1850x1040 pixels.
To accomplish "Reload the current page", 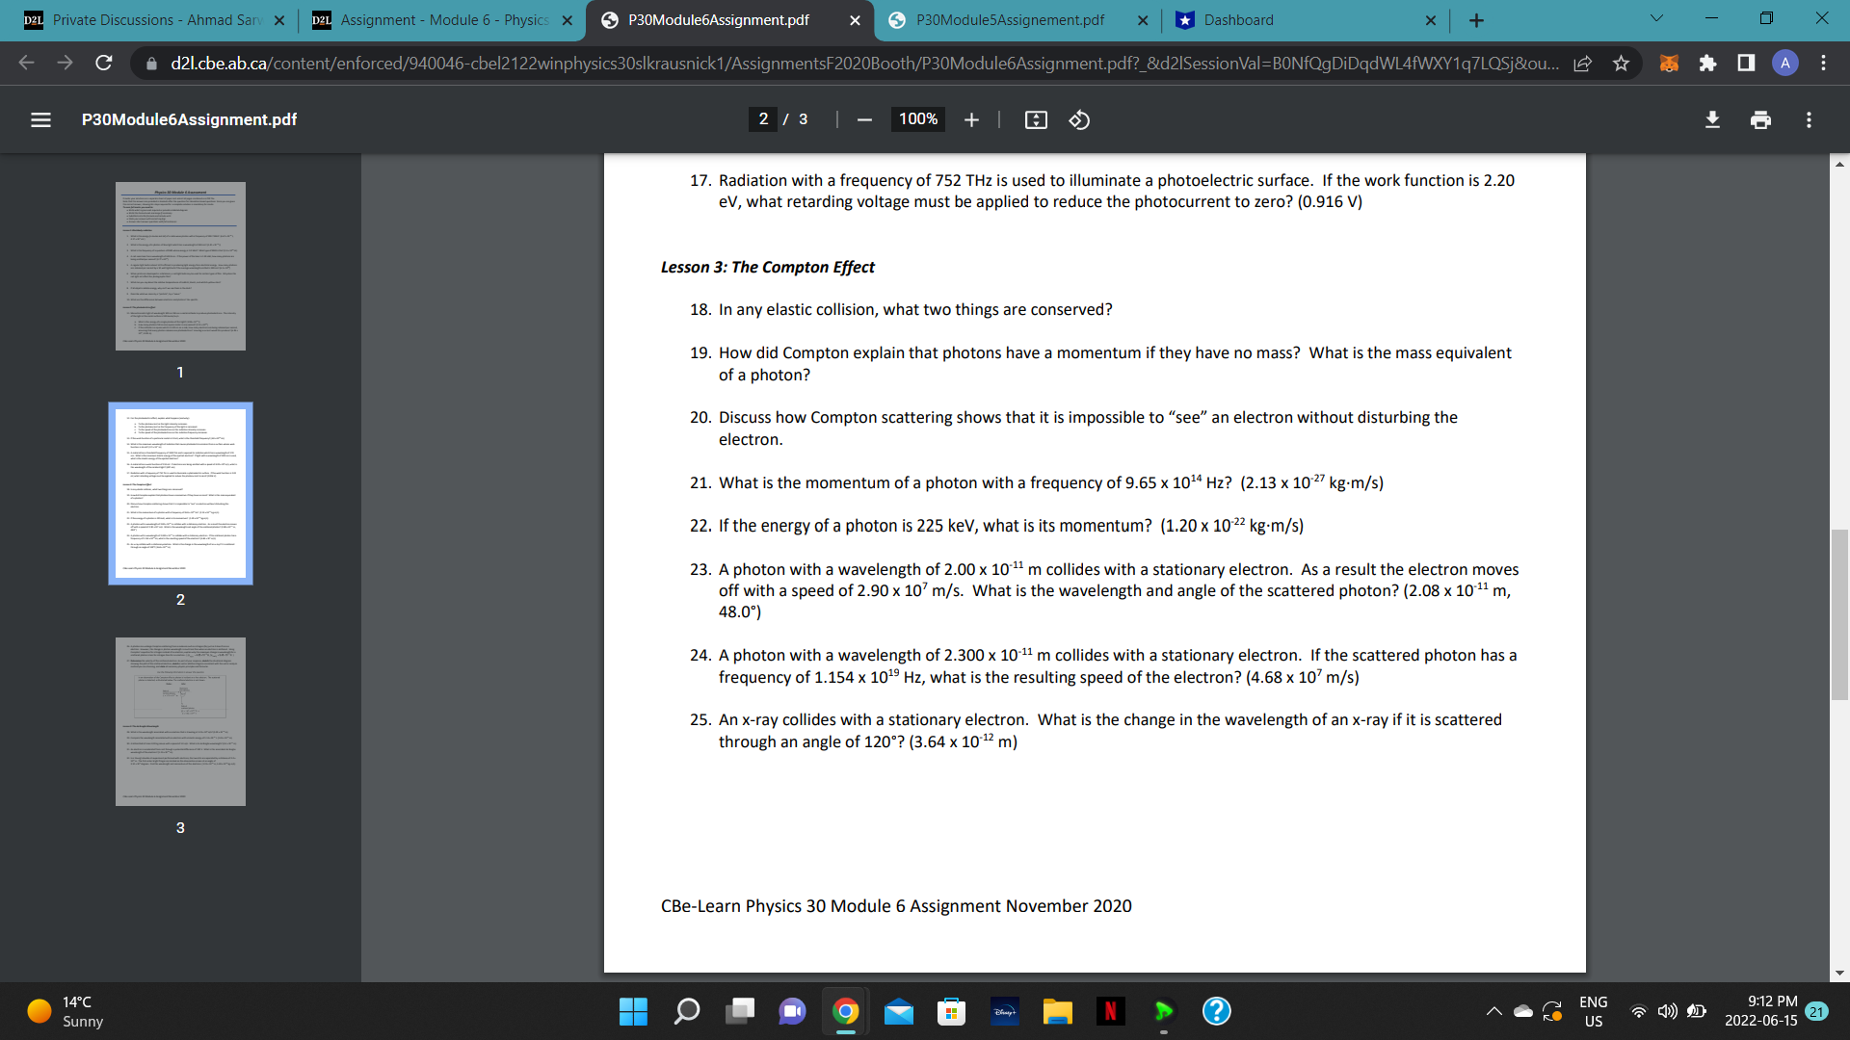I will pyautogui.click(x=103, y=63).
